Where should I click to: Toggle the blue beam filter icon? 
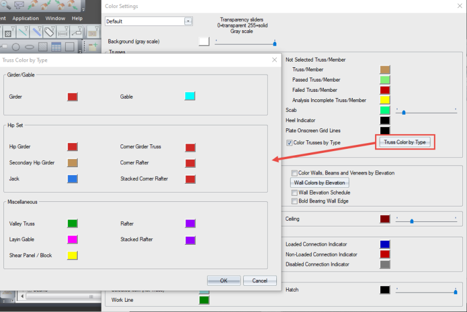[37, 32]
